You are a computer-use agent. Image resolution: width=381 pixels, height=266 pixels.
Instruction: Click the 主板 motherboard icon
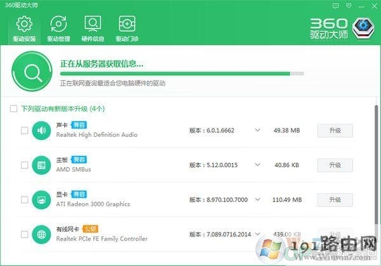[41, 165]
